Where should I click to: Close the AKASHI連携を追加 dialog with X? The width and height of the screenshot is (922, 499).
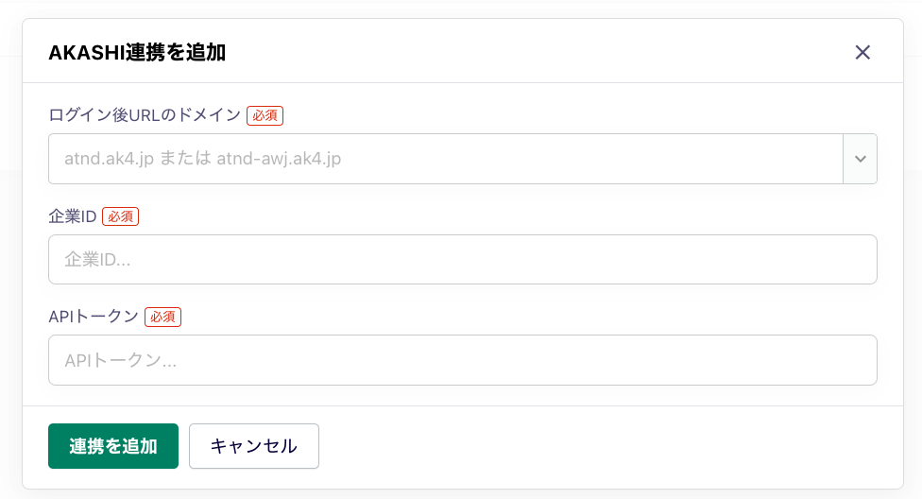coord(862,52)
